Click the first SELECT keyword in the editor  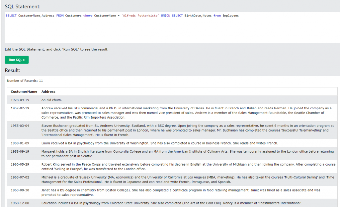pos(11,16)
